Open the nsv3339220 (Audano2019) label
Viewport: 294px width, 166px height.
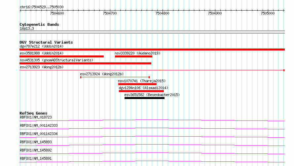pyautogui.click(x=137, y=53)
